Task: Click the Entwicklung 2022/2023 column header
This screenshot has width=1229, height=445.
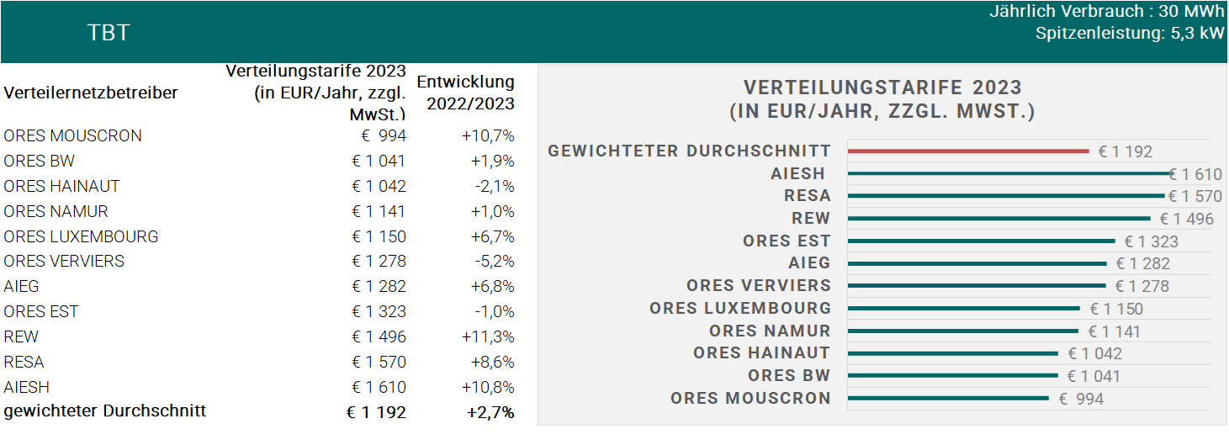Action: click(x=465, y=93)
